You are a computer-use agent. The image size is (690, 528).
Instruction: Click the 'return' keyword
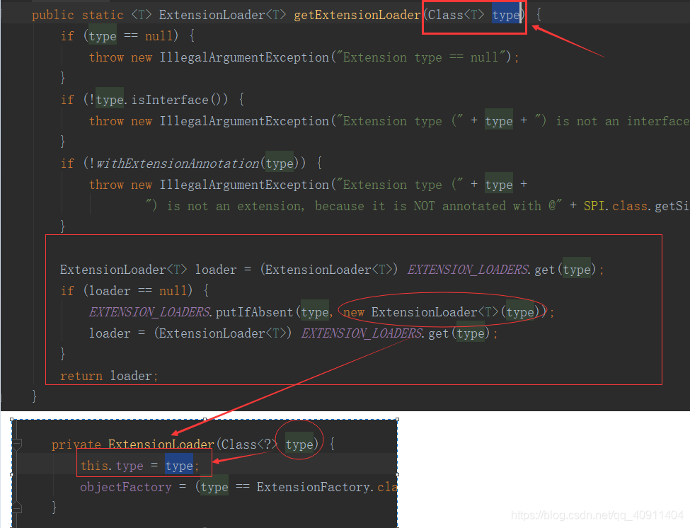coord(81,377)
